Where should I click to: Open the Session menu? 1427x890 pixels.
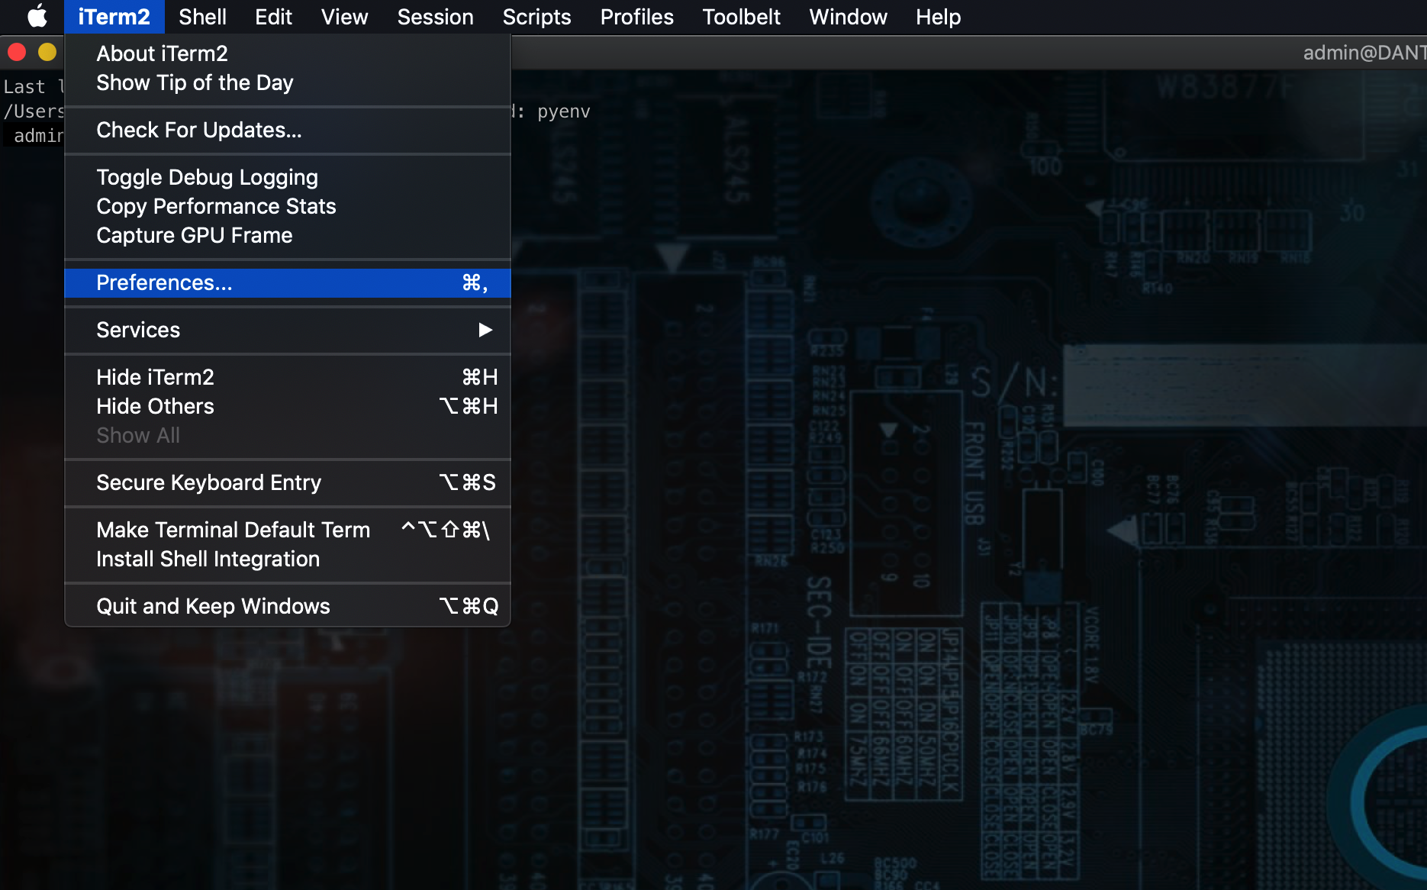(435, 17)
